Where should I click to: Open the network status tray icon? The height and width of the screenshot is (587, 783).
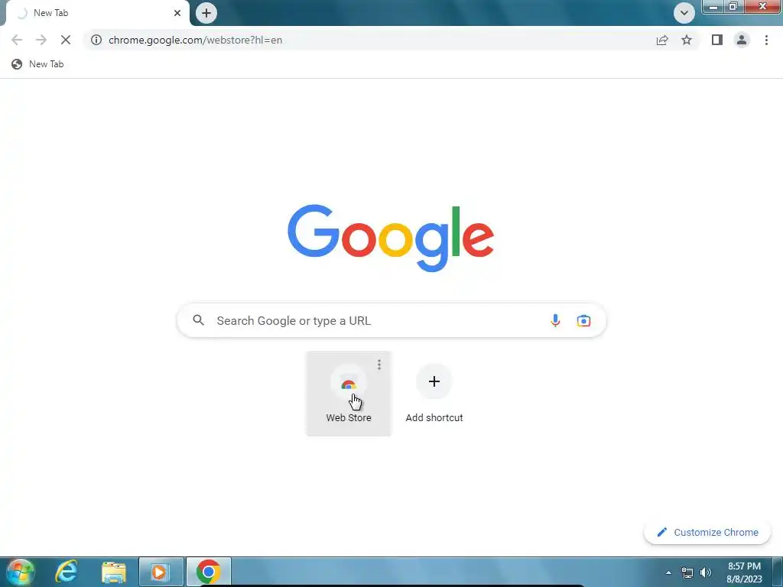click(x=687, y=572)
